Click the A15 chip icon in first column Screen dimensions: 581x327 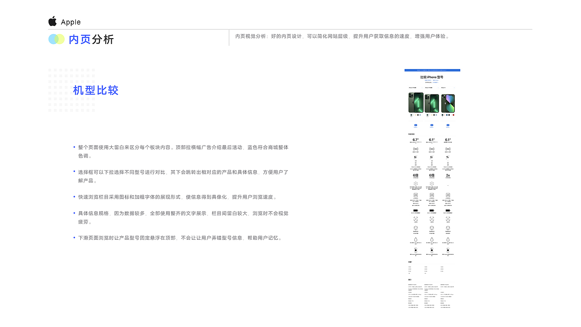415,195
